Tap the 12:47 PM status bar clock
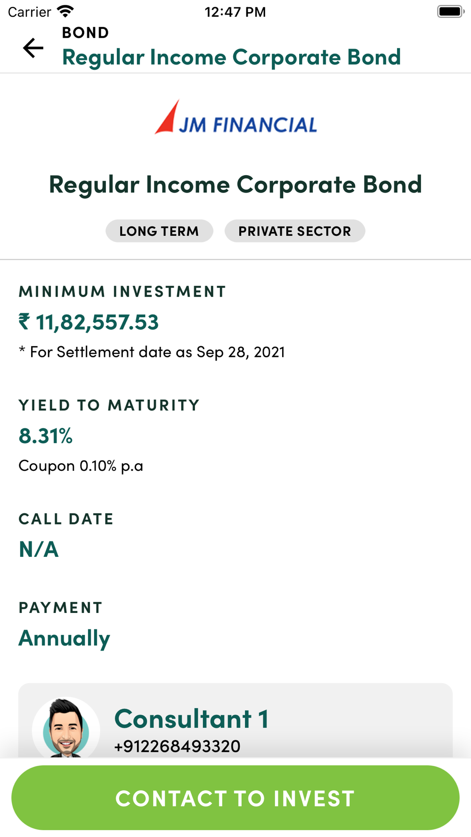 [235, 12]
